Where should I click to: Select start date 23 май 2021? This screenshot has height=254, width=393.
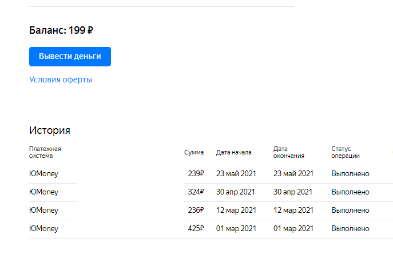click(x=236, y=174)
